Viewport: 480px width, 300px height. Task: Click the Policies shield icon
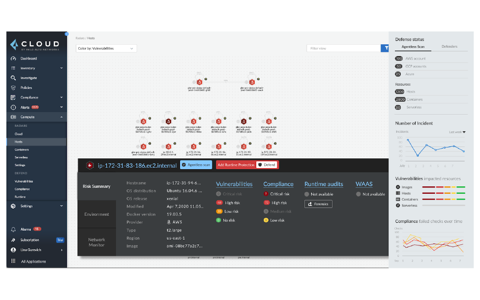14,88
